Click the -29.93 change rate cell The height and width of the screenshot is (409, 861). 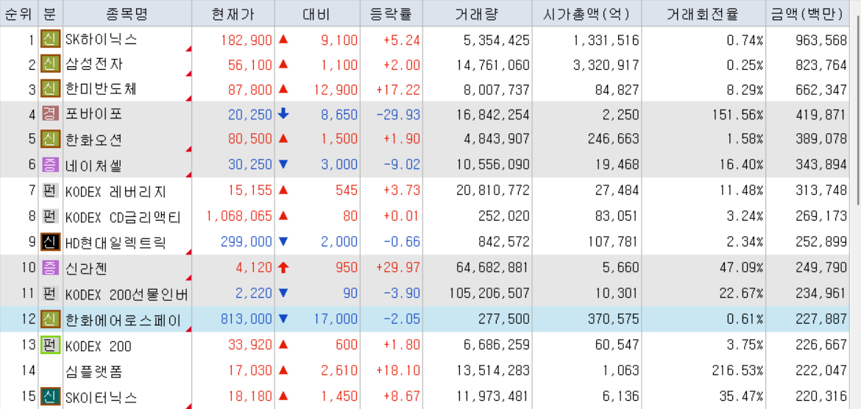tap(398, 114)
